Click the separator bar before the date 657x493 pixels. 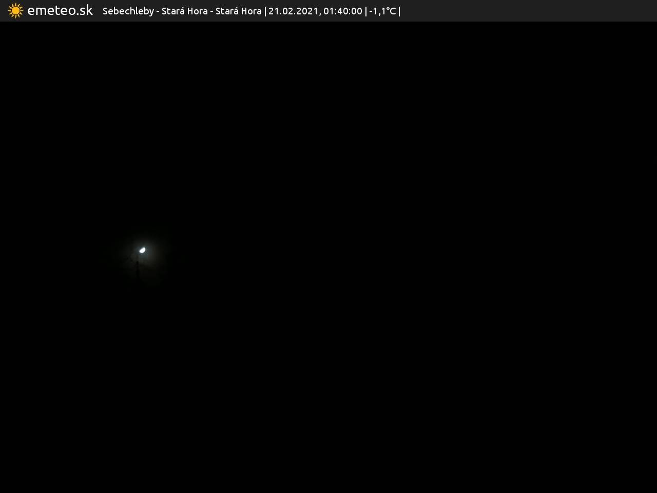(x=265, y=11)
